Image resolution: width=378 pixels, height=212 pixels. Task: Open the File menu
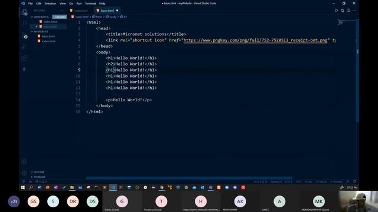point(30,4)
